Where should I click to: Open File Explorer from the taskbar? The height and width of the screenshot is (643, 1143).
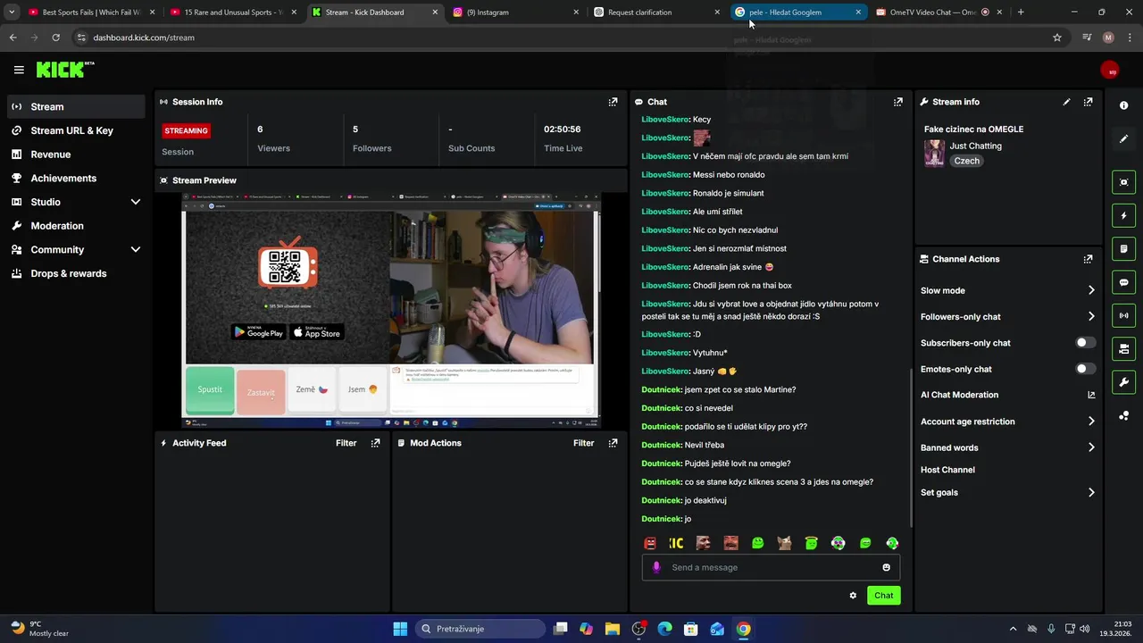[x=613, y=629]
